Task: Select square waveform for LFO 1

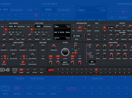Action: (17, 29)
